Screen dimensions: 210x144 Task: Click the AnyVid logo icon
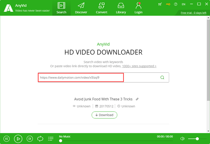coord(8,8)
